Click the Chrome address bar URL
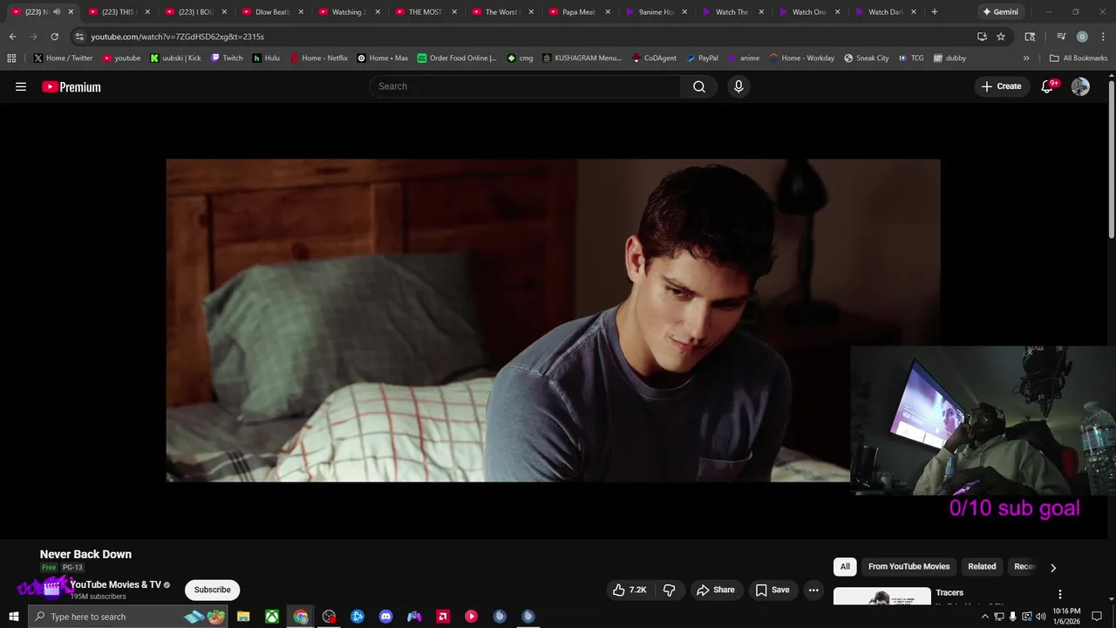 177,37
